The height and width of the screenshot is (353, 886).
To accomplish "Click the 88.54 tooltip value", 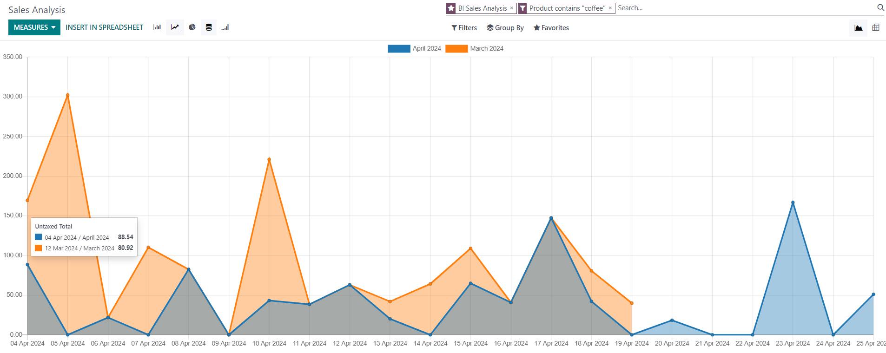I will [x=126, y=237].
